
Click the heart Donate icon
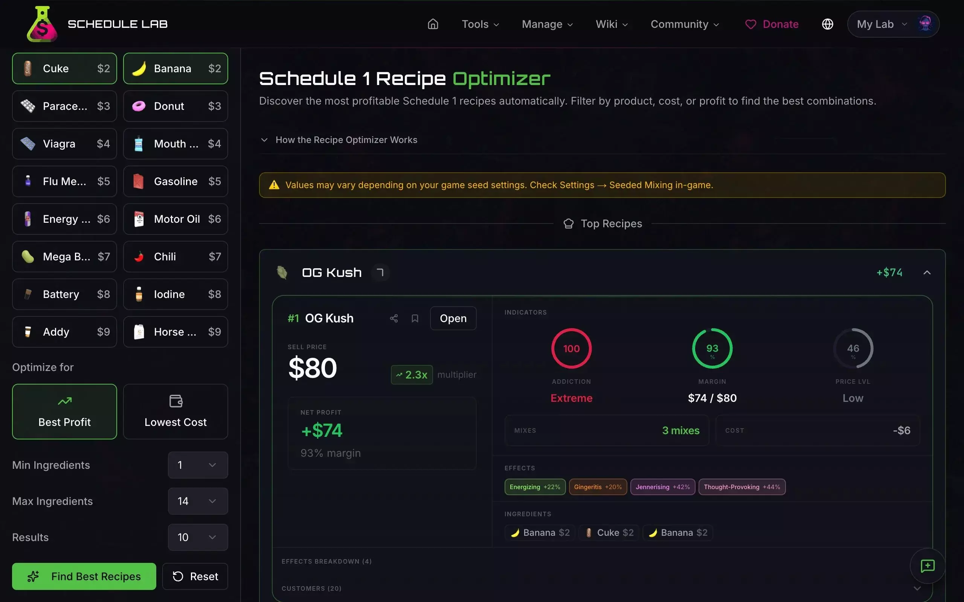[x=750, y=24]
